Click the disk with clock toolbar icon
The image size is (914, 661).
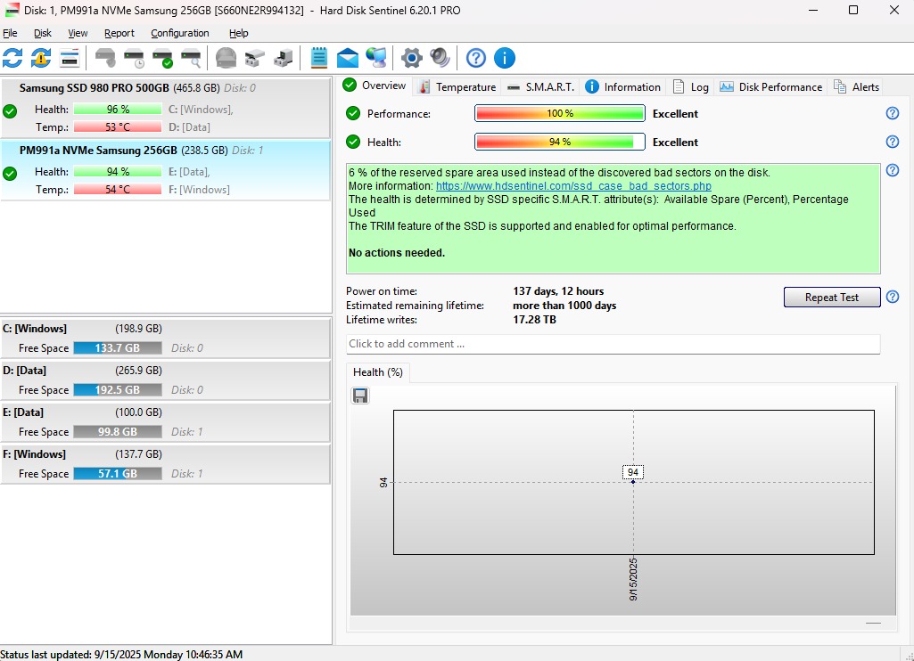coord(134,58)
